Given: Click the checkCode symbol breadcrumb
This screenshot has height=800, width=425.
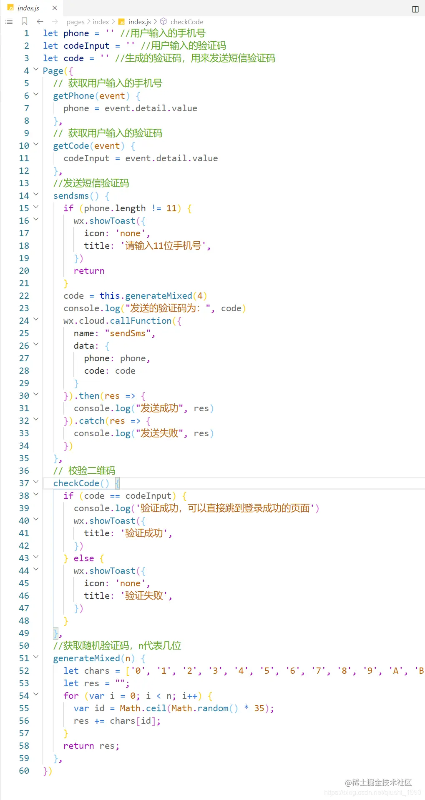Looking at the screenshot, I should coord(187,22).
